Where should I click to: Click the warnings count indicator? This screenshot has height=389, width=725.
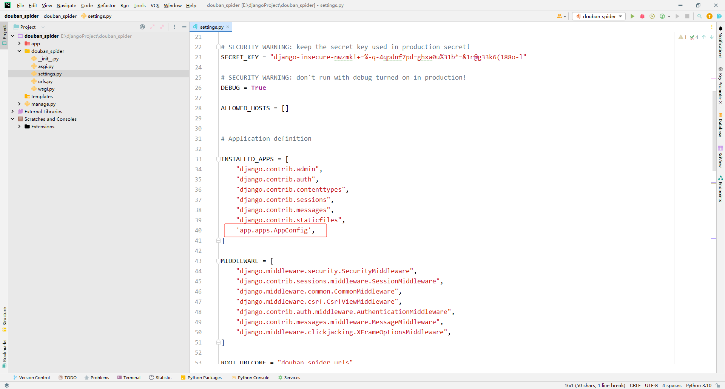pyautogui.click(x=683, y=37)
